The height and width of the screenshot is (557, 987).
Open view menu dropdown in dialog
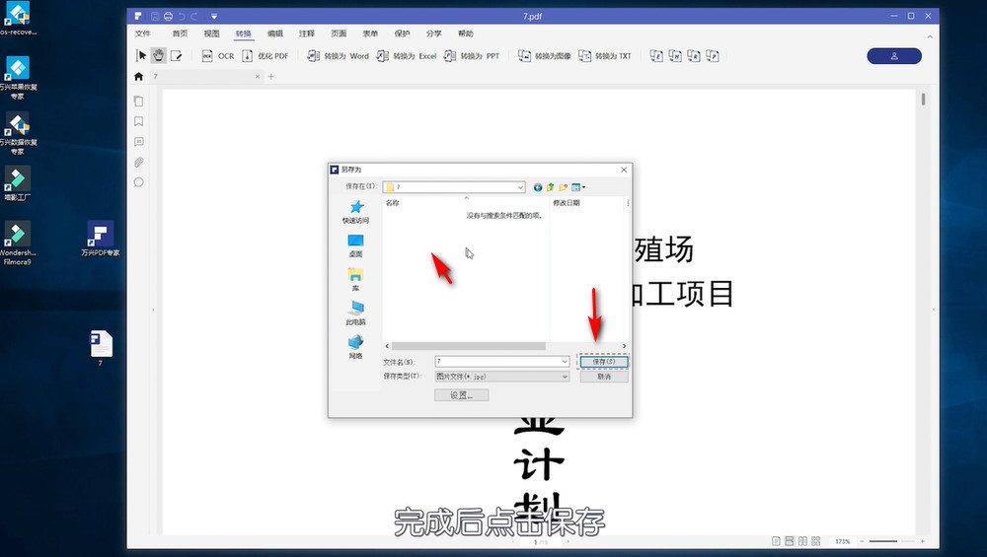tap(578, 186)
